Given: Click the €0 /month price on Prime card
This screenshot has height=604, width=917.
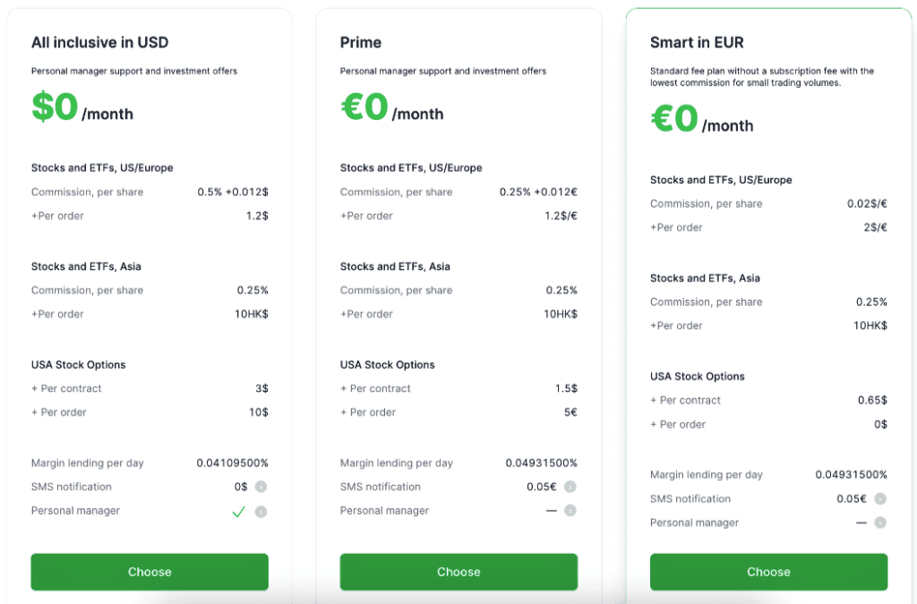Looking at the screenshot, I should (x=391, y=108).
